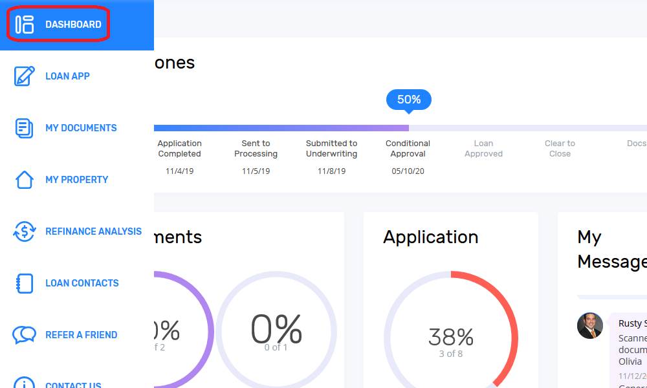
Task: Click the filled milestone progress bar
Action: coord(281,128)
